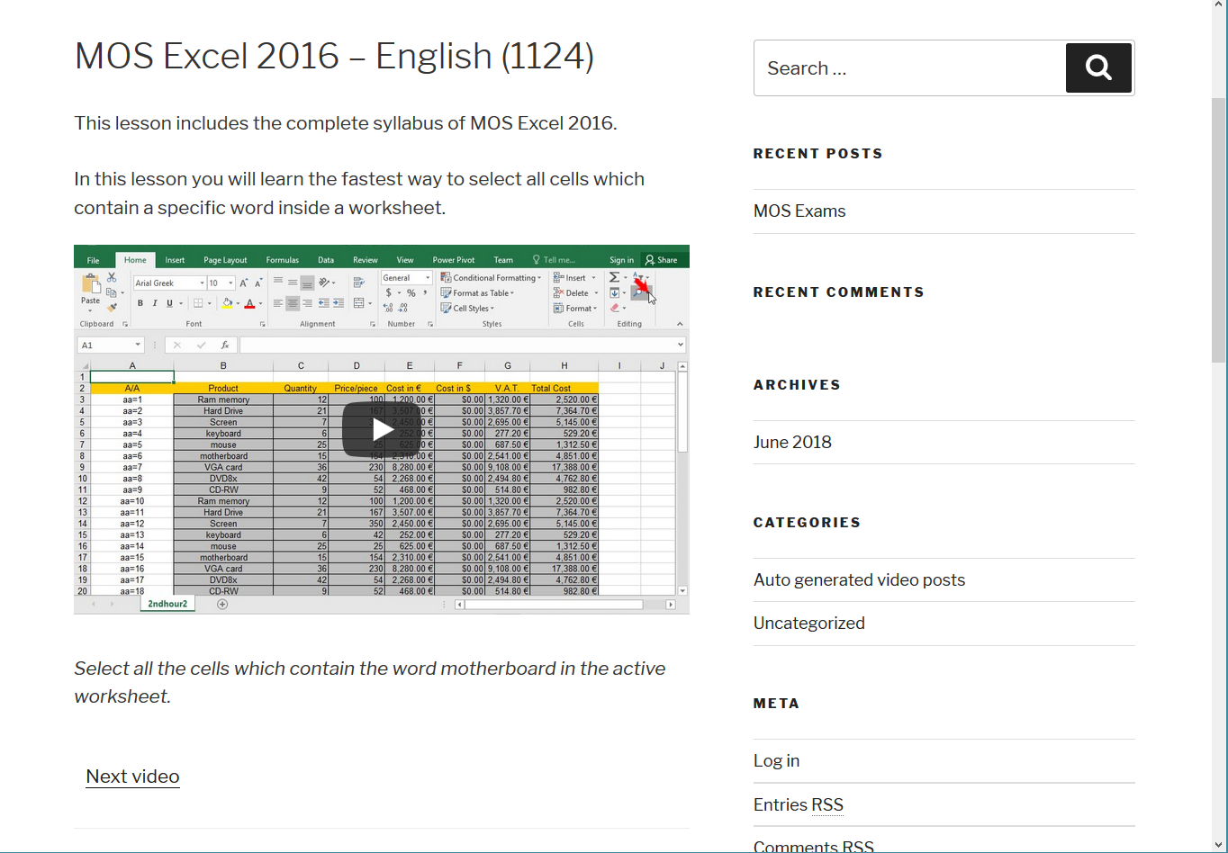Open the Uncategorized category link
Viewport: 1228px width, 853px height.
tap(809, 623)
